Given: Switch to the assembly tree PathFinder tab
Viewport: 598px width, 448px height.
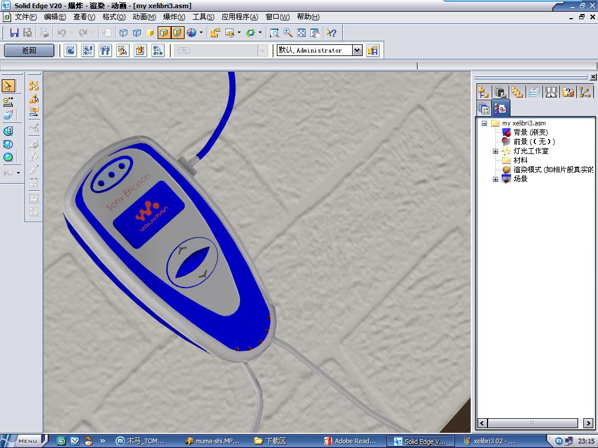Looking at the screenshot, I should coord(484,92).
